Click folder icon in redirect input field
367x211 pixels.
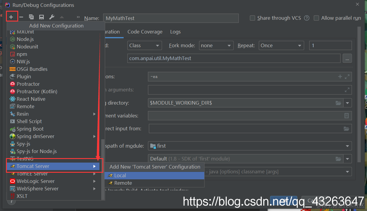(346, 129)
